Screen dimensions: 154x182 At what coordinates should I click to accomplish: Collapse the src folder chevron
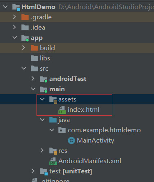point(24,68)
